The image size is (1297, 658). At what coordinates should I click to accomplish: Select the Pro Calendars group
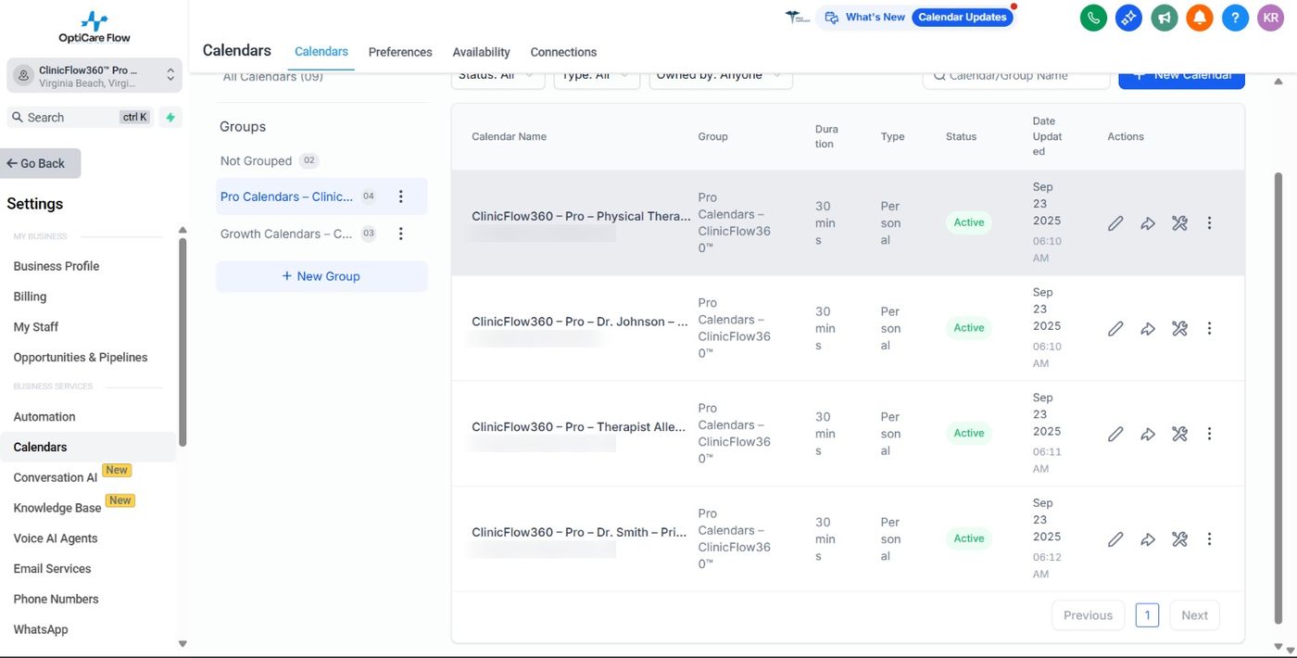pyautogui.click(x=321, y=196)
